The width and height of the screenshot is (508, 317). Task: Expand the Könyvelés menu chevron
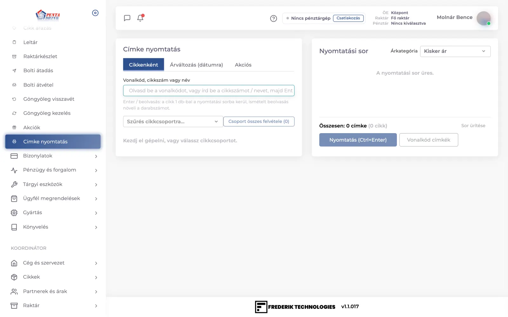click(96, 227)
